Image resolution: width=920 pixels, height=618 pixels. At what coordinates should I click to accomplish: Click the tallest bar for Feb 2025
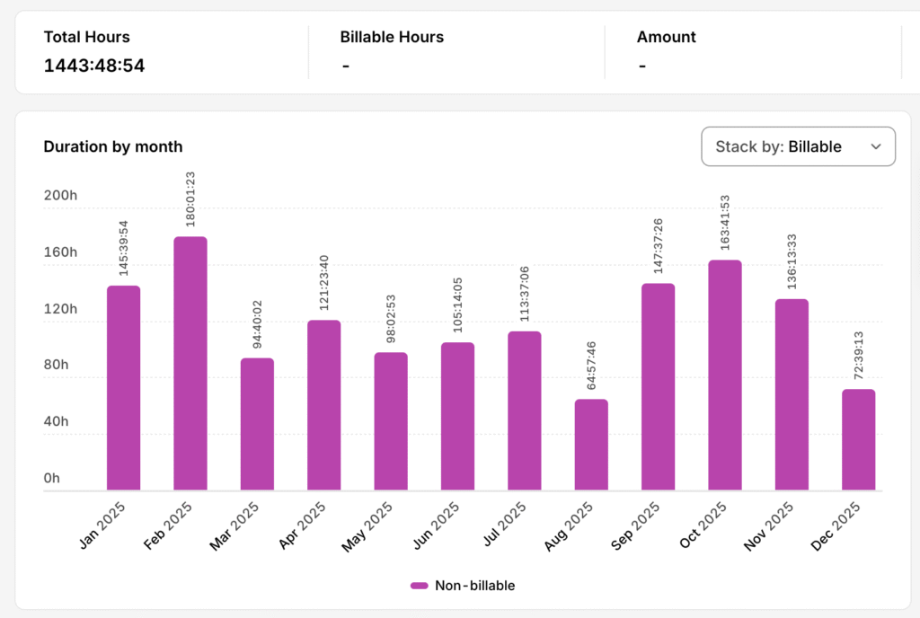pyautogui.click(x=190, y=364)
